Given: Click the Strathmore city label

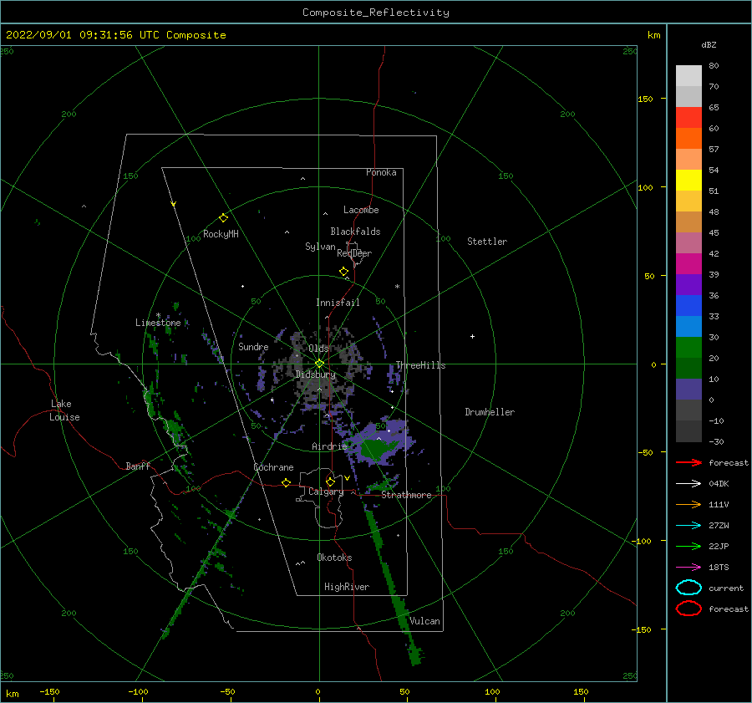Looking at the screenshot, I should point(406,495).
